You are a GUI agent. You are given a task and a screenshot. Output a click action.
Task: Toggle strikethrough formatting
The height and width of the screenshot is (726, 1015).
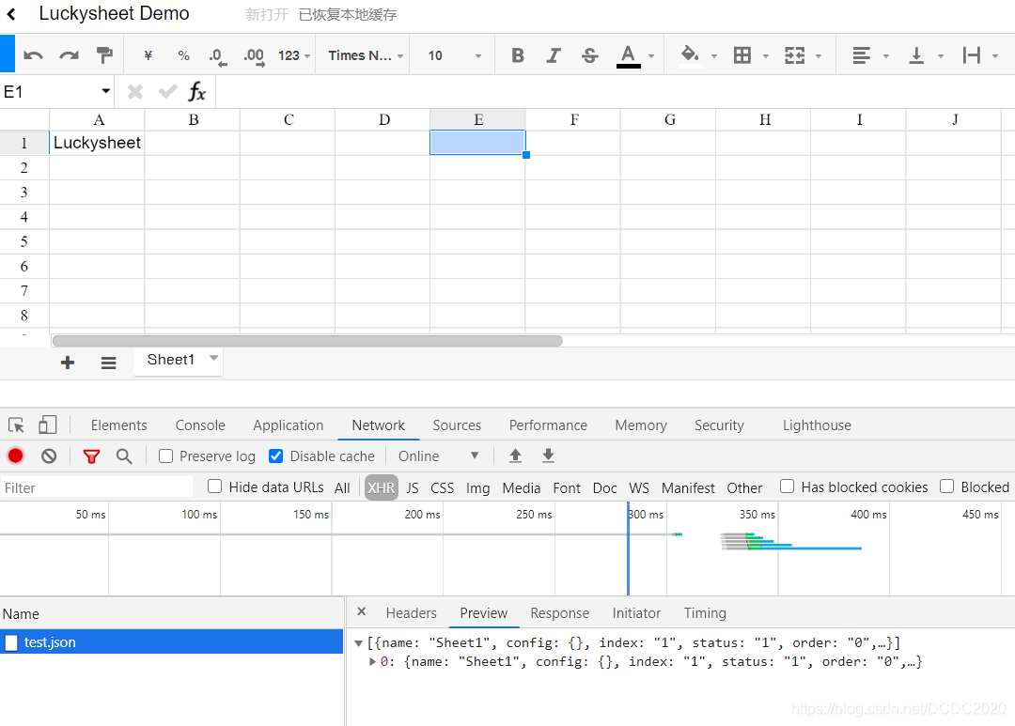coord(589,55)
